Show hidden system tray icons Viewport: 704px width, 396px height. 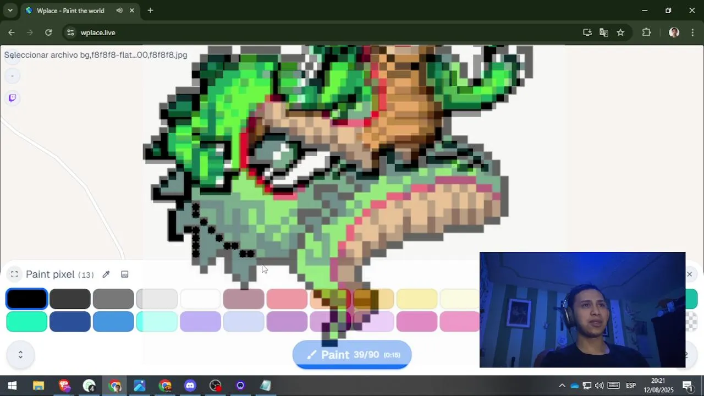coord(562,386)
